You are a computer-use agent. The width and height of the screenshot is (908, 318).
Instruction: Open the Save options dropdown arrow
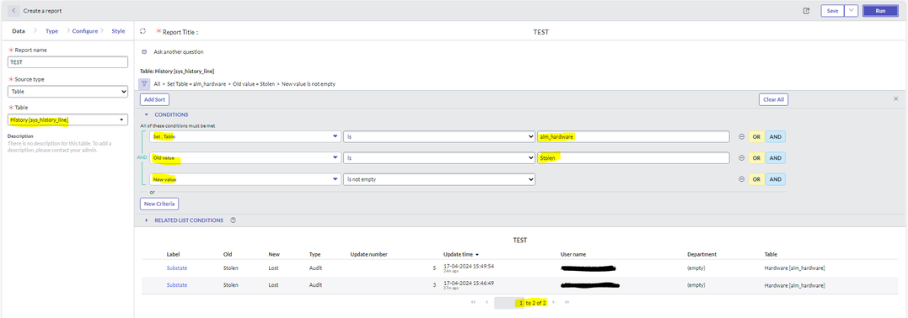[851, 11]
